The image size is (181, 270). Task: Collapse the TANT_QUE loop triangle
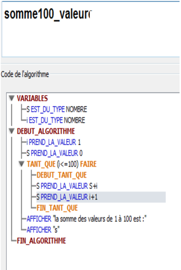click(21, 164)
